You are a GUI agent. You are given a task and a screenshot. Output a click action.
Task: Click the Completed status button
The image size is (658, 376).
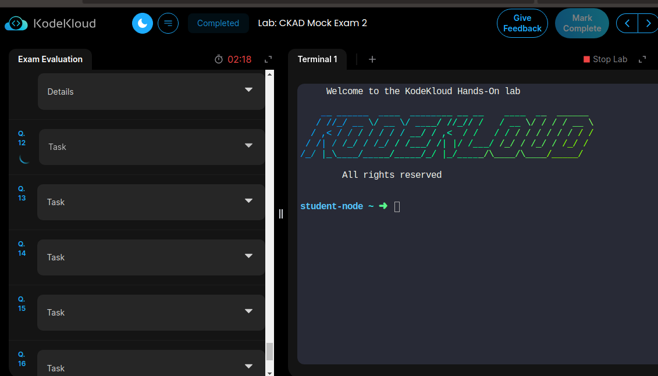pos(218,23)
